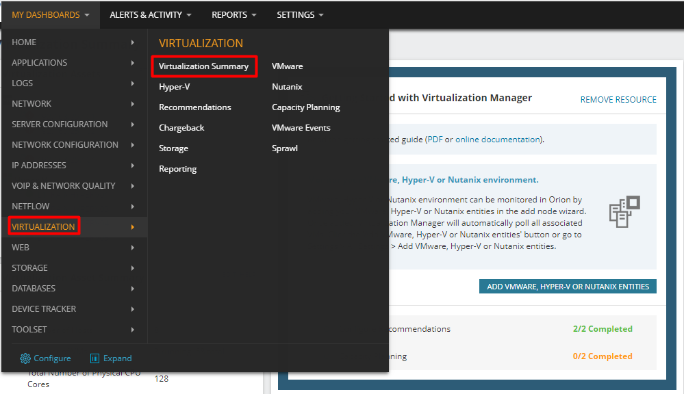
Task: Click the Configure gear icon
Action: [x=25, y=358]
